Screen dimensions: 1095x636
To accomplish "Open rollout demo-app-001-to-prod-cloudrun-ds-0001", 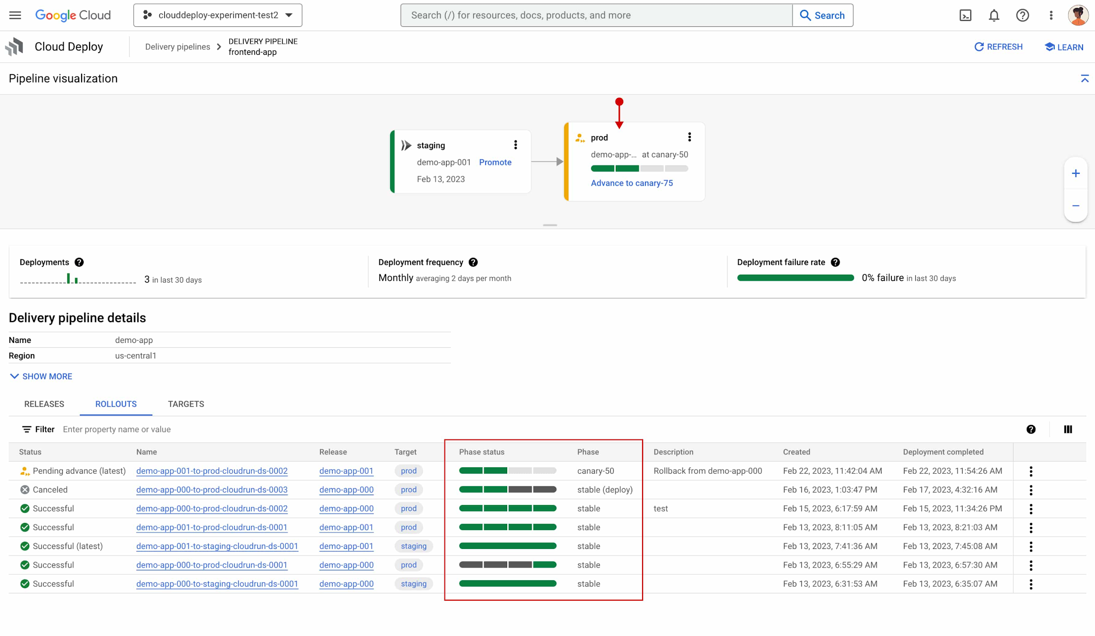I will tap(212, 528).
